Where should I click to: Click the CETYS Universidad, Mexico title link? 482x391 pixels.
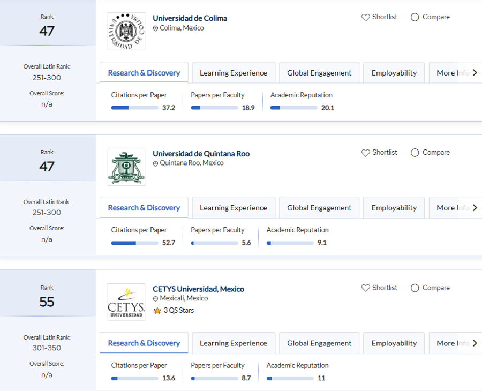[x=198, y=289]
